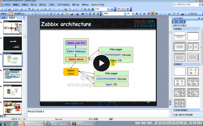The height and width of the screenshot is (126, 203).
Task: Switch to the 大纲 outline tab
Action: pyautogui.click(x=3, y=17)
